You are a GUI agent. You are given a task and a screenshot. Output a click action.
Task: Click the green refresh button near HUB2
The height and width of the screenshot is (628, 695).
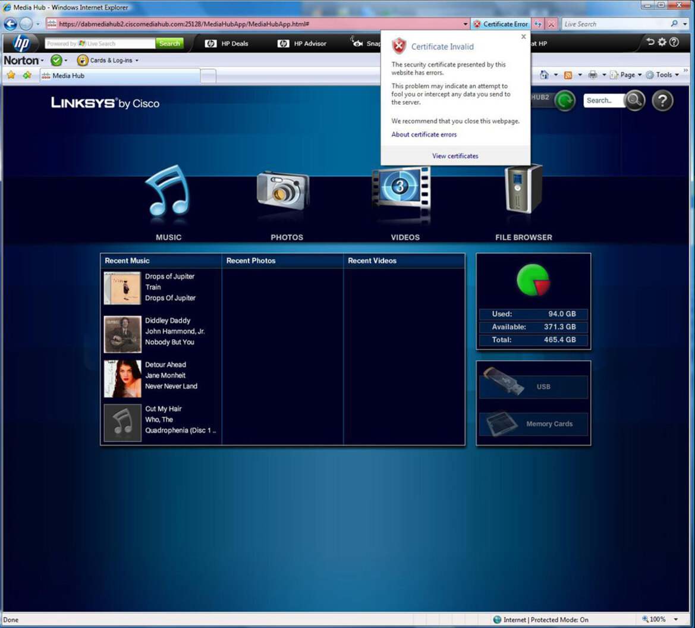click(565, 101)
